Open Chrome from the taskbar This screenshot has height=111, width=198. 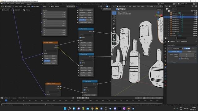[x=92, y=109]
